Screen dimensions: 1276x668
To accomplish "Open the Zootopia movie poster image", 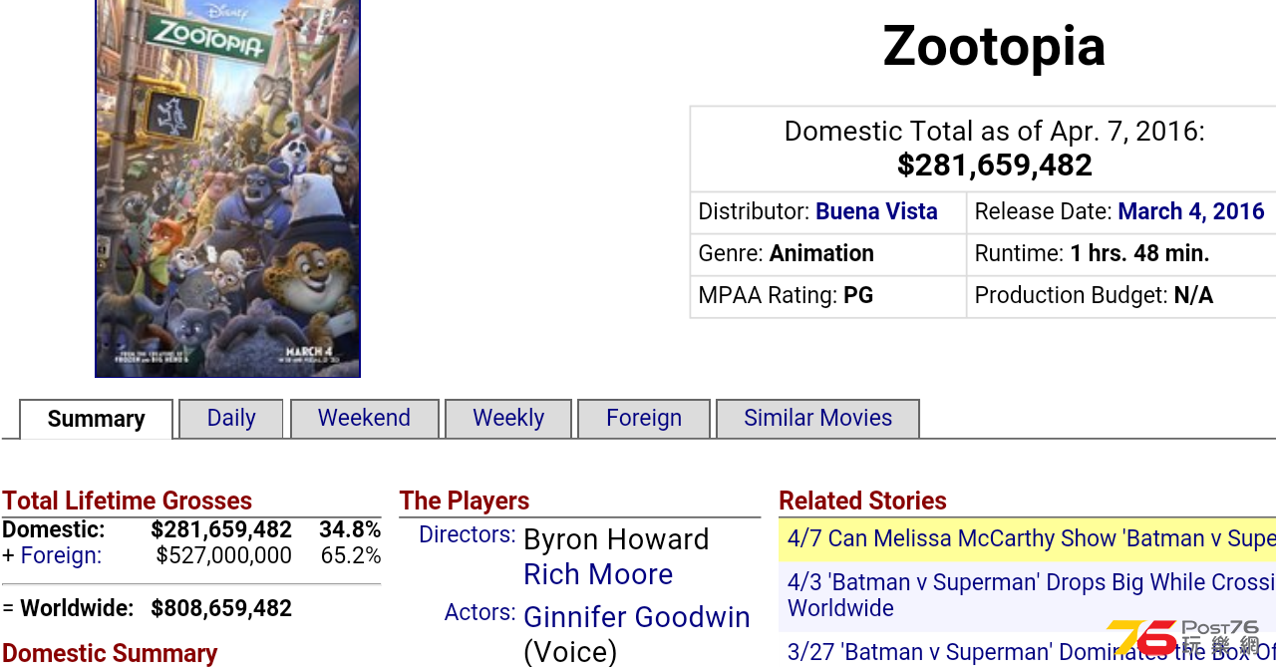I will tap(227, 187).
